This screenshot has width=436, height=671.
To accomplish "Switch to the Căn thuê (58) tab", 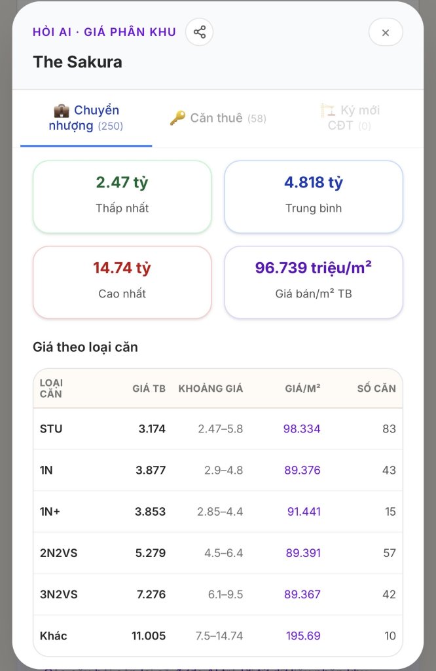I will point(218,118).
